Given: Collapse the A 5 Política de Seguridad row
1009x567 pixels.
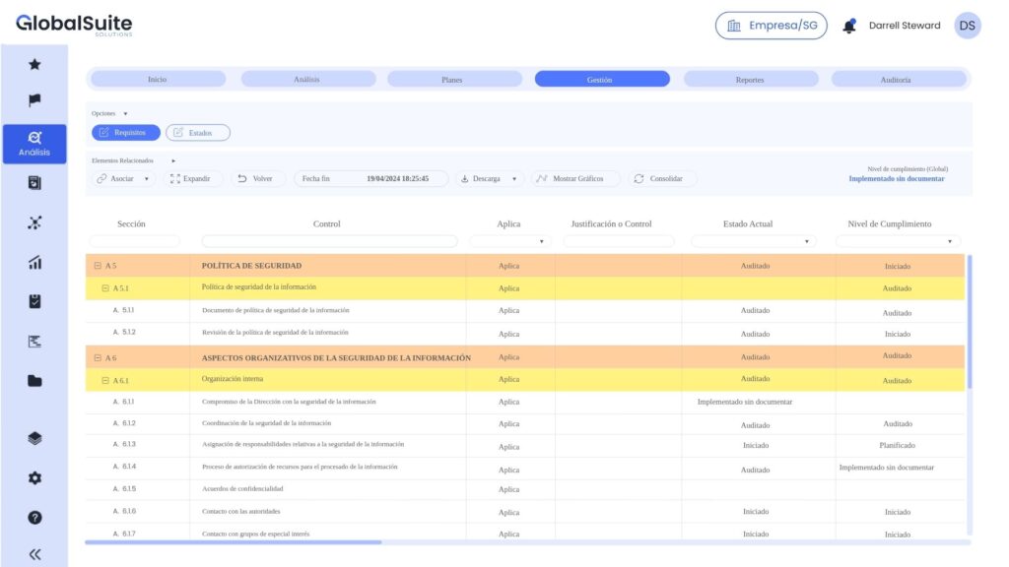Looking at the screenshot, I should pyautogui.click(x=98, y=266).
